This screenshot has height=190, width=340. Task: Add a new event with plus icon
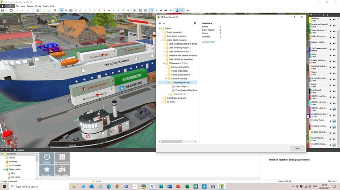pyautogui.click(x=160, y=23)
